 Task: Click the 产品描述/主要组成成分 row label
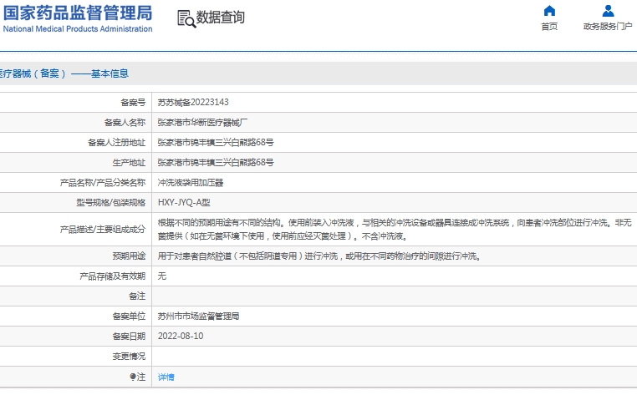pyautogui.click(x=102, y=230)
